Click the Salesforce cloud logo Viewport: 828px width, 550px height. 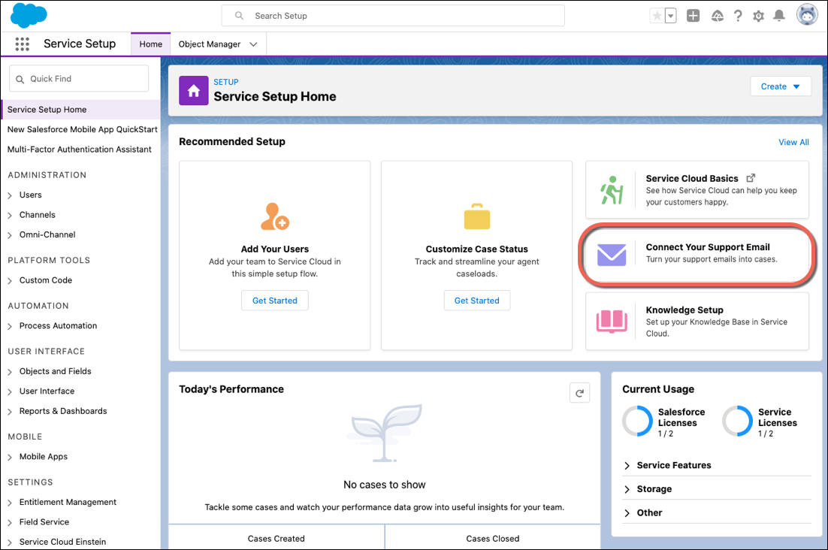[x=29, y=15]
